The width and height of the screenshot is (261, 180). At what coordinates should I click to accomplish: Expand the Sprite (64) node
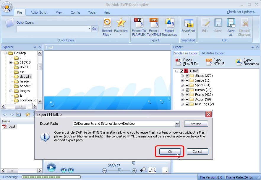point(182,85)
